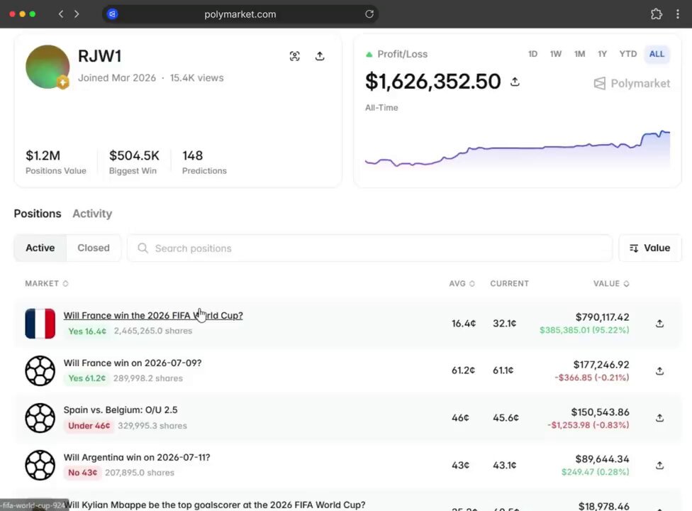Switch to the Activity tab
Viewport: 692px width, 511px height.
tap(92, 214)
